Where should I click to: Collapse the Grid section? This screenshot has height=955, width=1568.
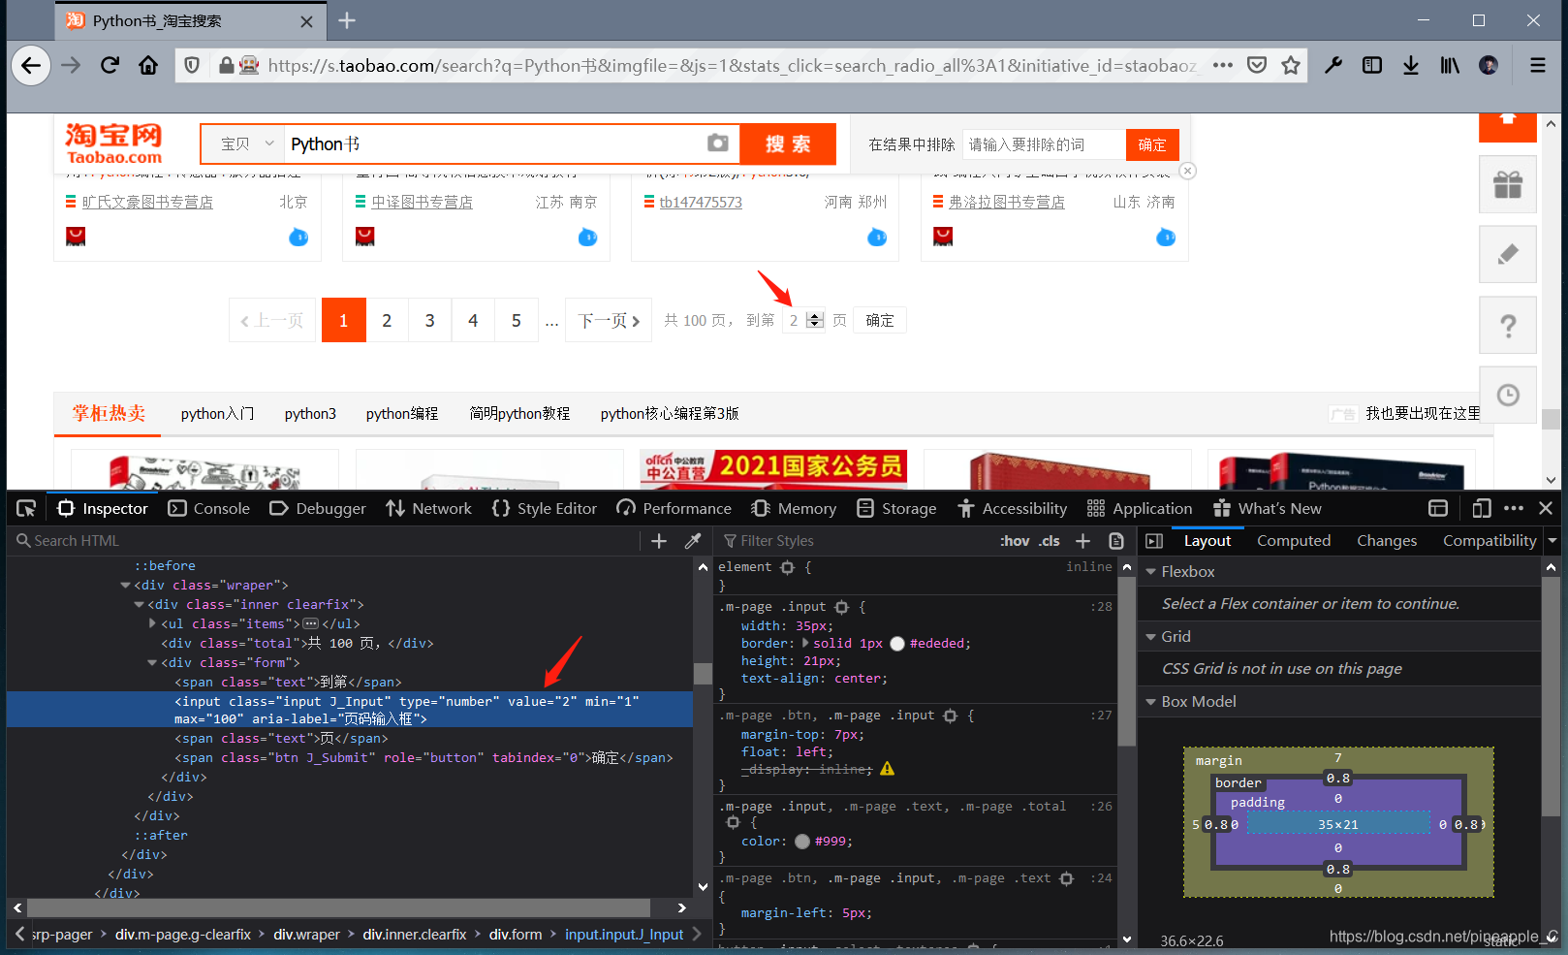click(1151, 637)
